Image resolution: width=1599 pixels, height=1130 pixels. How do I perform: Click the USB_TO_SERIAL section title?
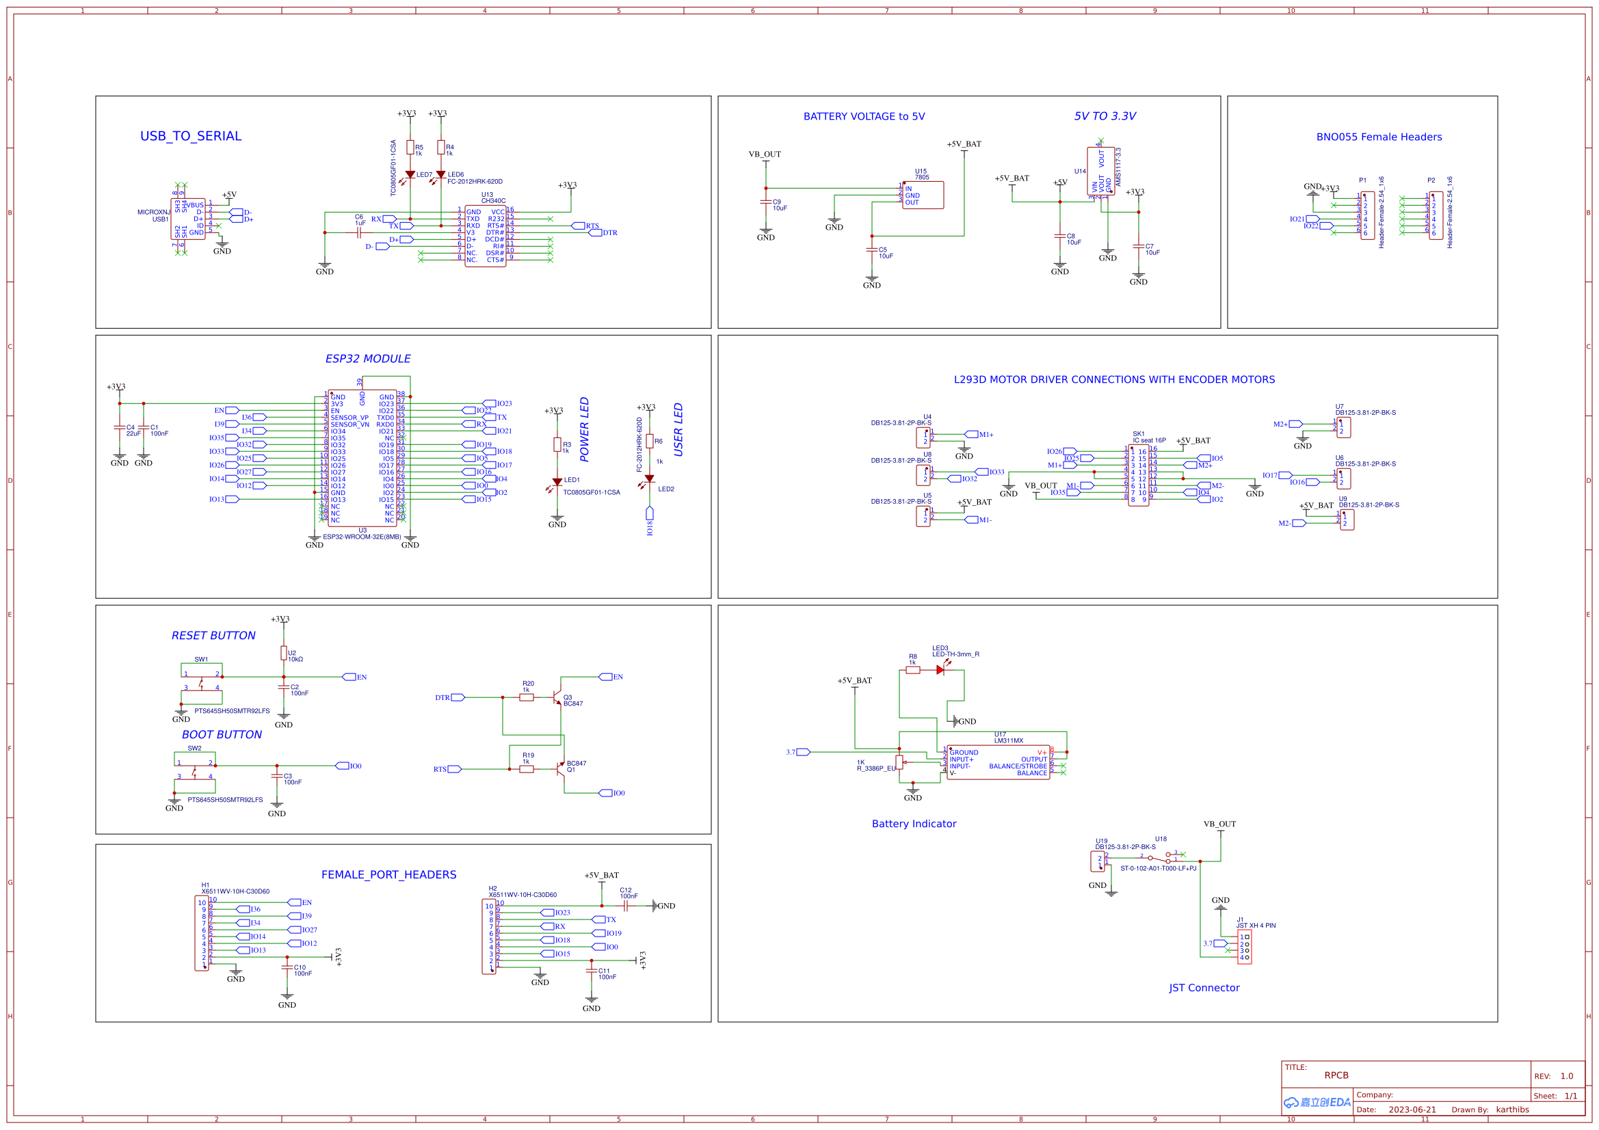tap(191, 136)
